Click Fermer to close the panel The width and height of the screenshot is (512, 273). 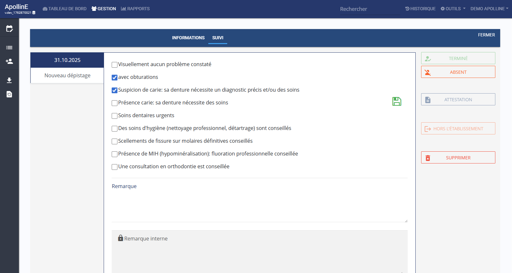pyautogui.click(x=486, y=35)
